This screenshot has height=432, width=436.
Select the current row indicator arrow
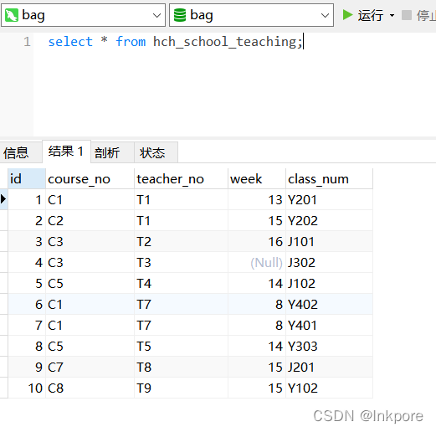click(3, 199)
